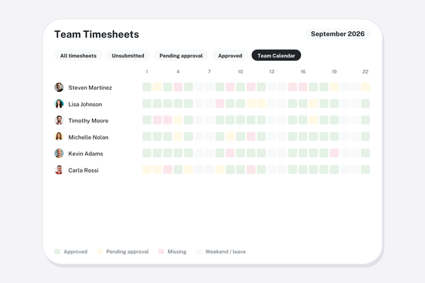The image size is (425, 283).
Task: Click Lisa Johnson's avatar
Action: pyautogui.click(x=59, y=104)
